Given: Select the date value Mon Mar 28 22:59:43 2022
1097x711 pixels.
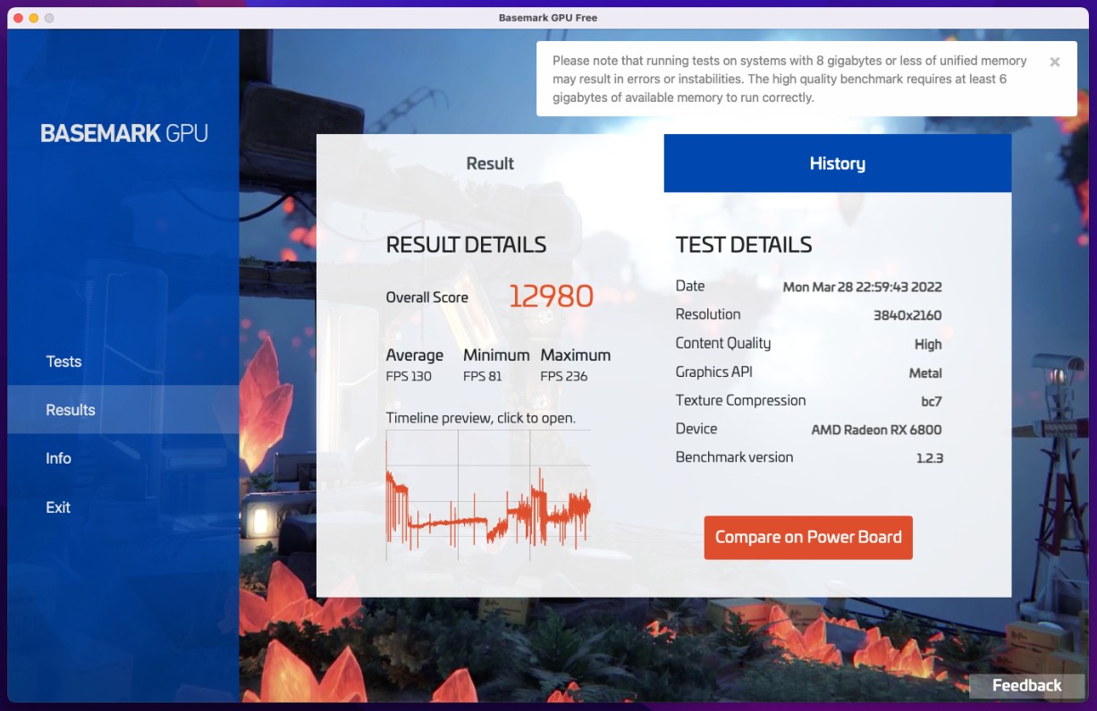Looking at the screenshot, I should [862, 287].
